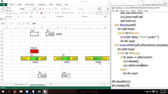Click the volume speaker icon in tray
The width and height of the screenshot is (168, 94).
[150, 92]
